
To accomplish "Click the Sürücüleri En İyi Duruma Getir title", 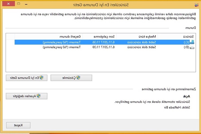I will pos(101,5).
